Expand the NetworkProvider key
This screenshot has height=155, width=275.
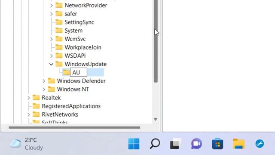pyautogui.click(x=52, y=6)
